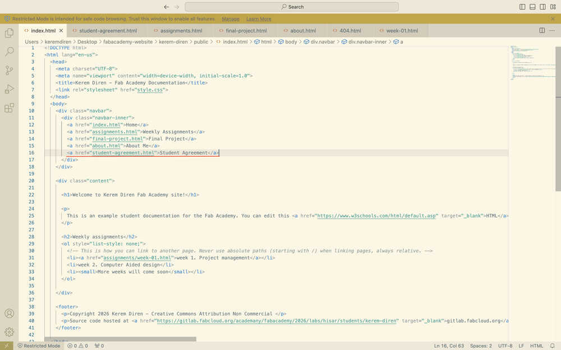Toggle the bottom panel layout icon
This screenshot has height=350, width=561.
pyautogui.click(x=532, y=7)
